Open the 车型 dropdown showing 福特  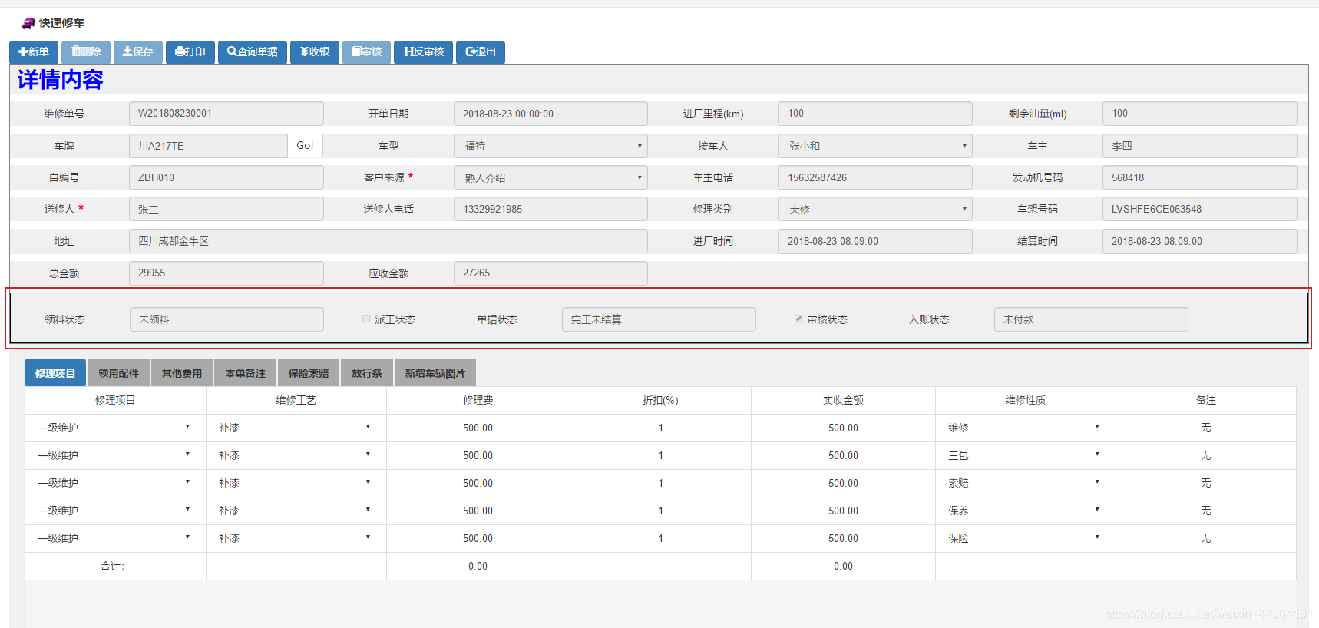pos(550,146)
